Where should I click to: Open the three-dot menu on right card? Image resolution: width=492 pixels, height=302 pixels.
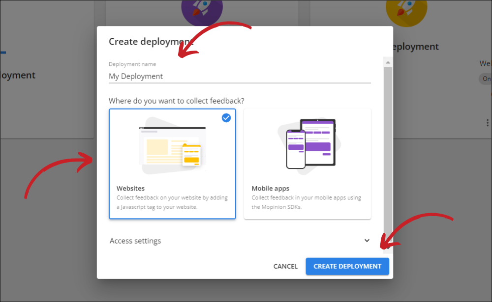tap(488, 123)
